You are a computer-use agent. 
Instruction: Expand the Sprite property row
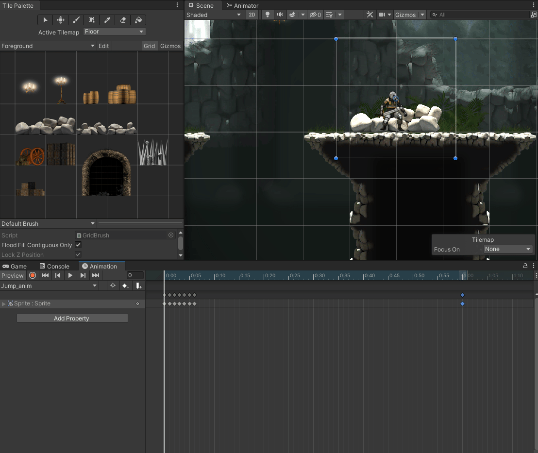[x=4, y=303]
